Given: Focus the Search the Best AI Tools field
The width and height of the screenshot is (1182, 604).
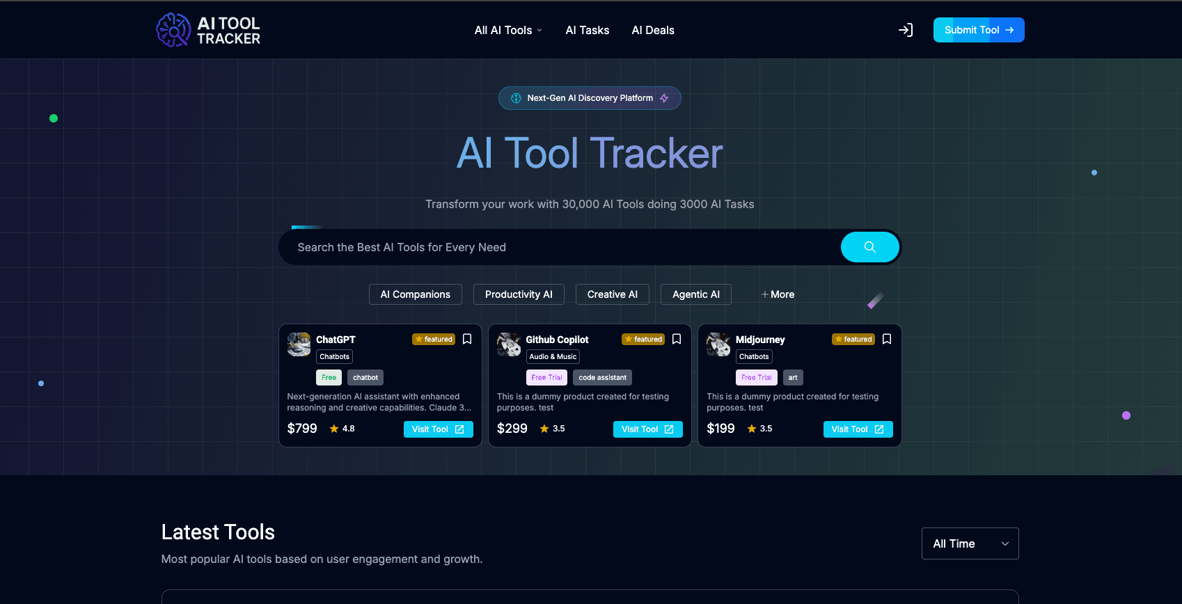Looking at the screenshot, I should pos(560,247).
